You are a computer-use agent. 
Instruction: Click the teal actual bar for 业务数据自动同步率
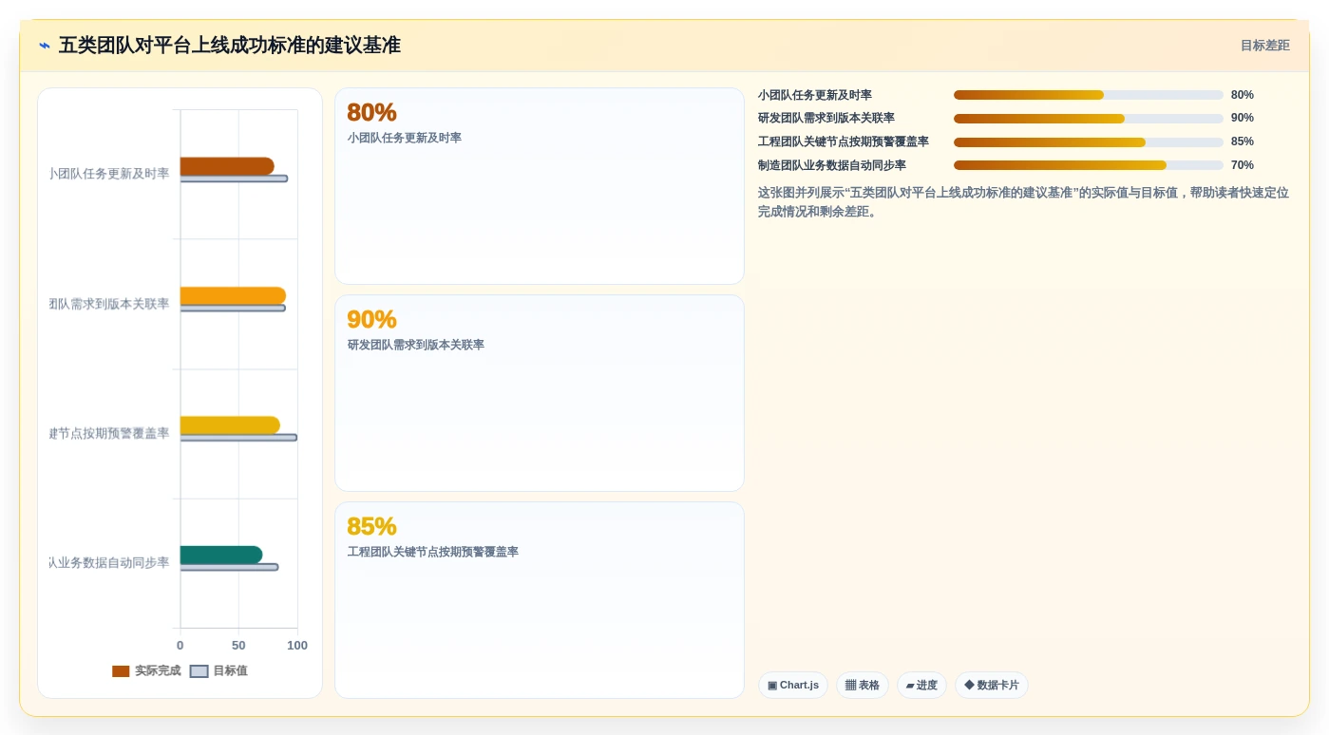coord(221,555)
